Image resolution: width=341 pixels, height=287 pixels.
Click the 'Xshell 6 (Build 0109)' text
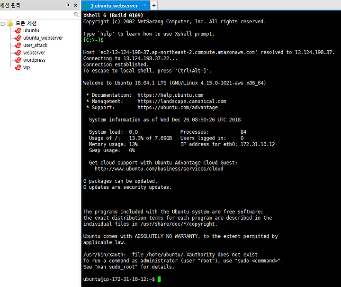tap(113, 15)
